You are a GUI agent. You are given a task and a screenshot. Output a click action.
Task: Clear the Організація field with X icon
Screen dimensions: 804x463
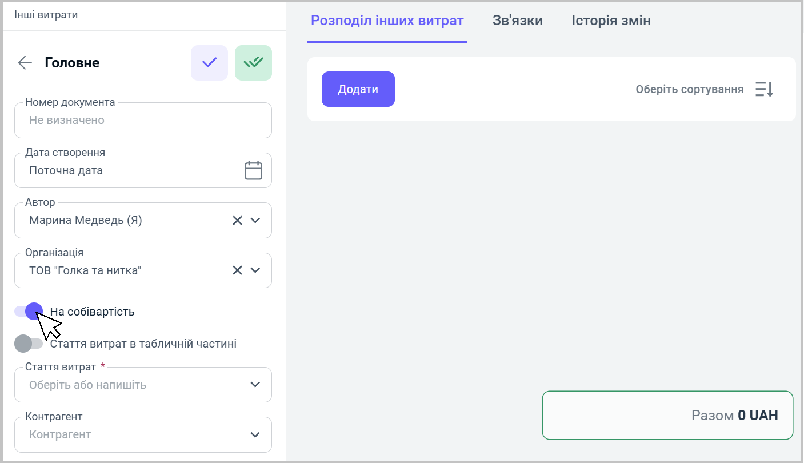tap(237, 270)
